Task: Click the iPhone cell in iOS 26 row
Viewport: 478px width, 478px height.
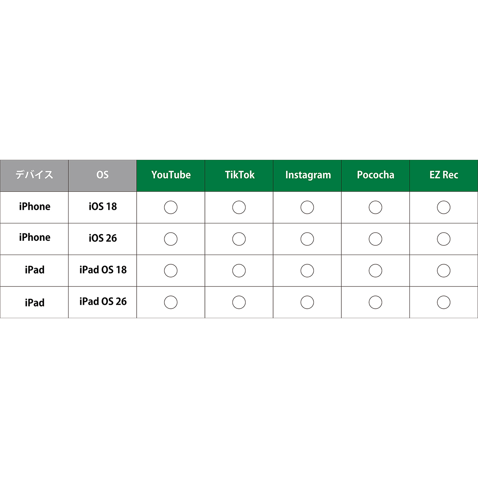Action: click(x=34, y=238)
